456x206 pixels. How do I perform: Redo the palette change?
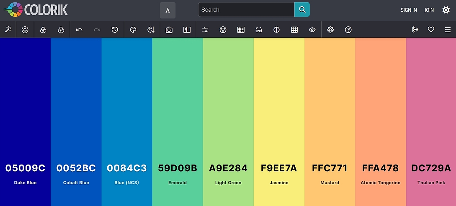[x=97, y=30]
